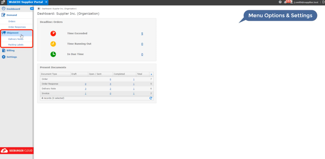
Task: Open Delivery Note Completed count link
Action: [x=134, y=89]
